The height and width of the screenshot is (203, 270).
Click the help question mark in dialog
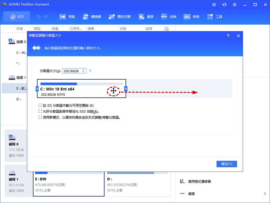coord(228,36)
